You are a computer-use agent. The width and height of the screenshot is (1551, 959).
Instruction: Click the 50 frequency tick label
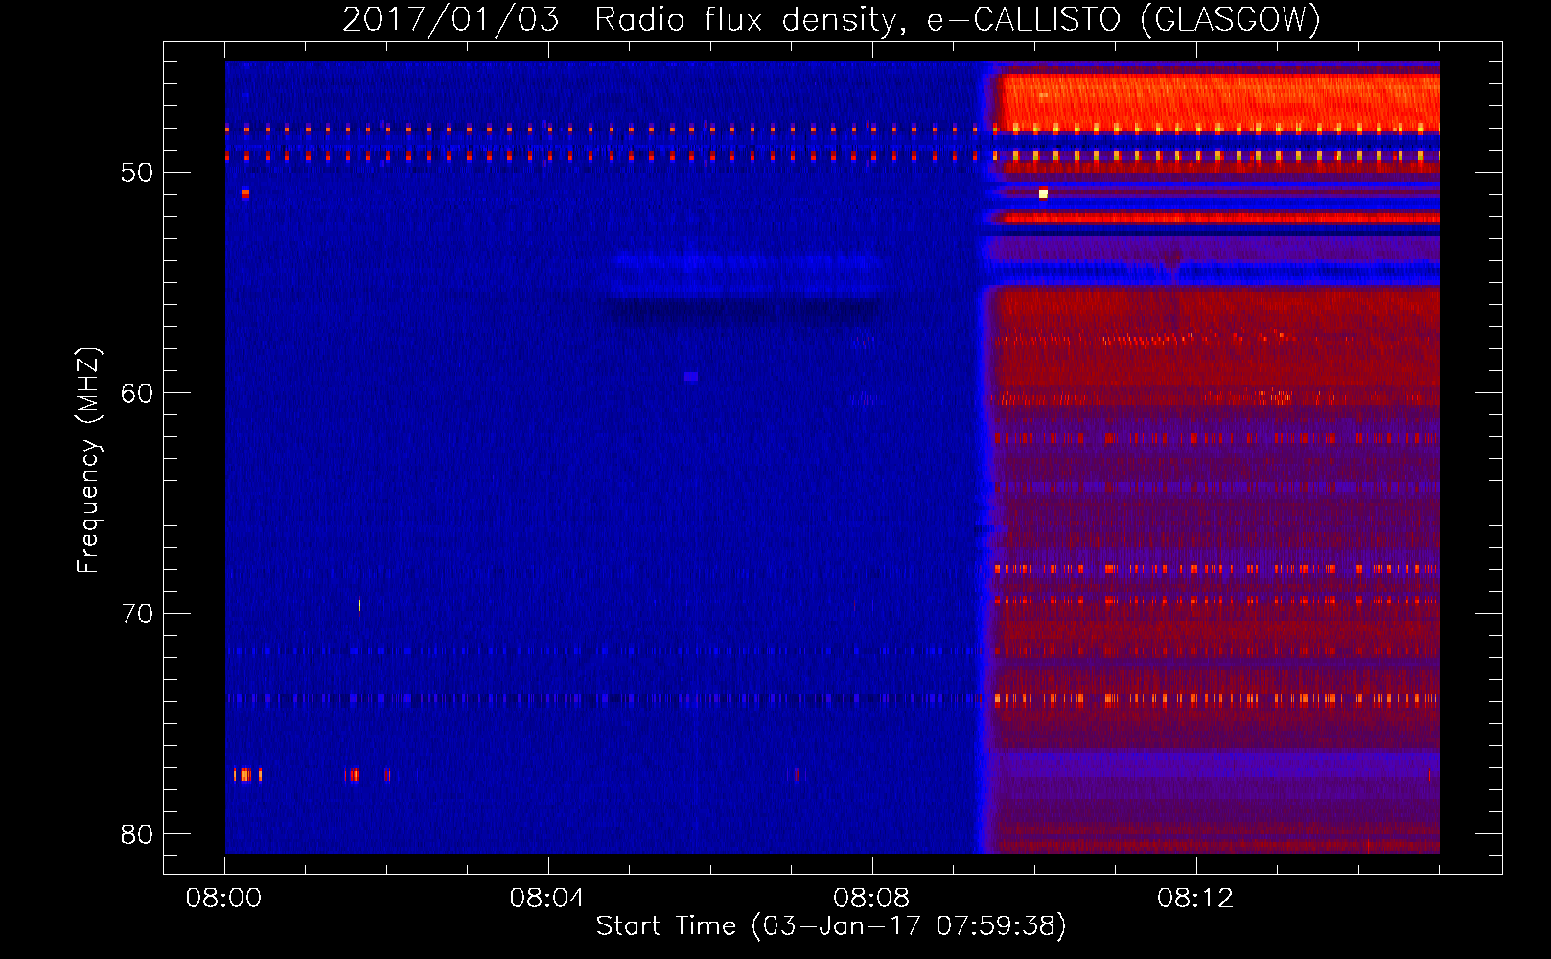click(x=137, y=174)
